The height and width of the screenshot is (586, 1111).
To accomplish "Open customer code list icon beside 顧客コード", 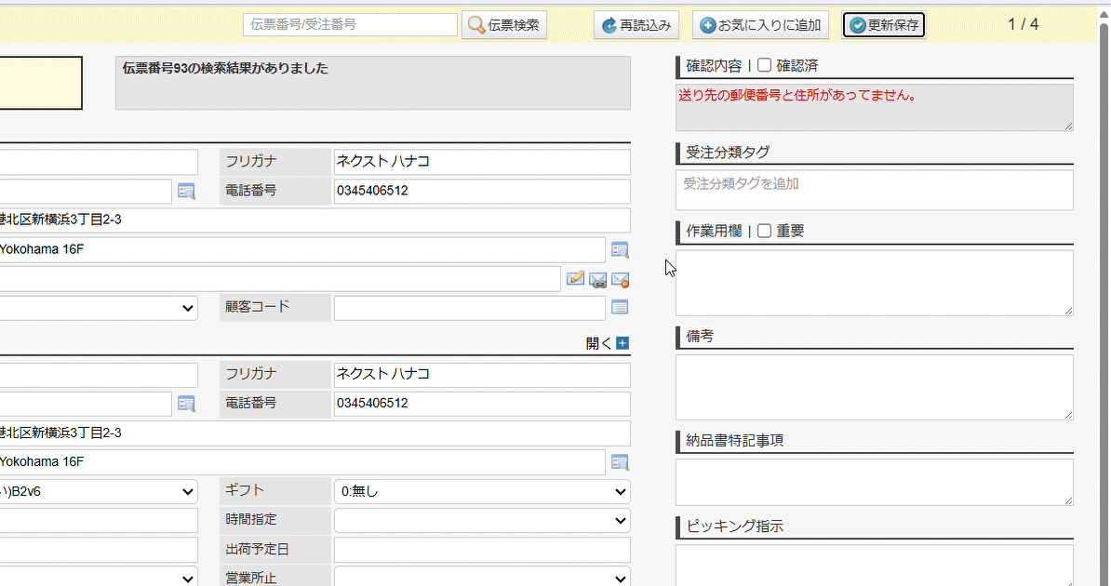I will coord(620,307).
